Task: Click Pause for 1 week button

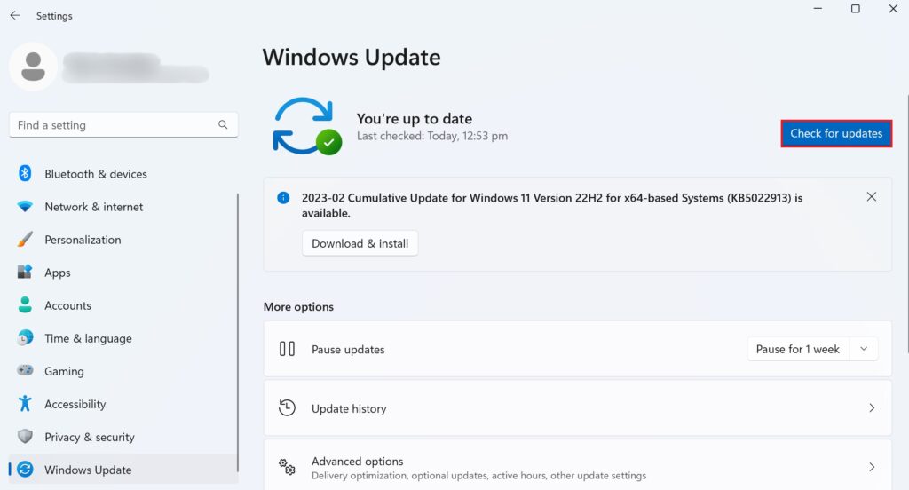Action: pyautogui.click(x=798, y=349)
